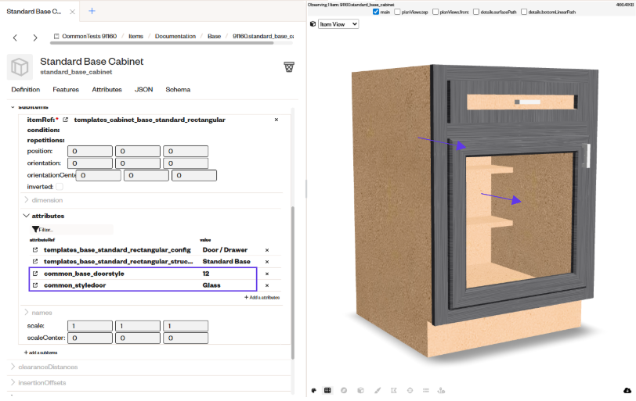Toggle the grid display icon in viewer toolbar
Image resolution: width=636 pixels, height=401 pixels.
coord(327,391)
